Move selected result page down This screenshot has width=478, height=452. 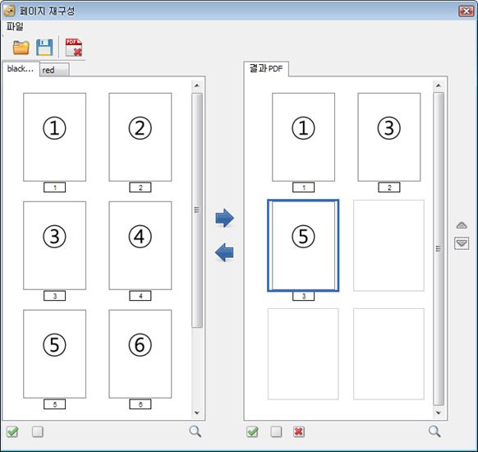[x=462, y=243]
